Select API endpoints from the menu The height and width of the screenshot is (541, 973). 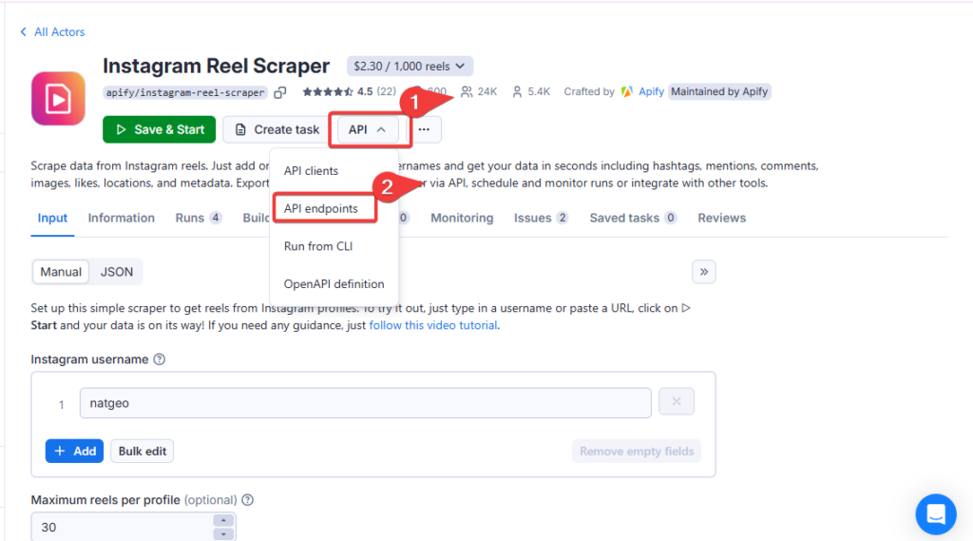click(x=321, y=208)
